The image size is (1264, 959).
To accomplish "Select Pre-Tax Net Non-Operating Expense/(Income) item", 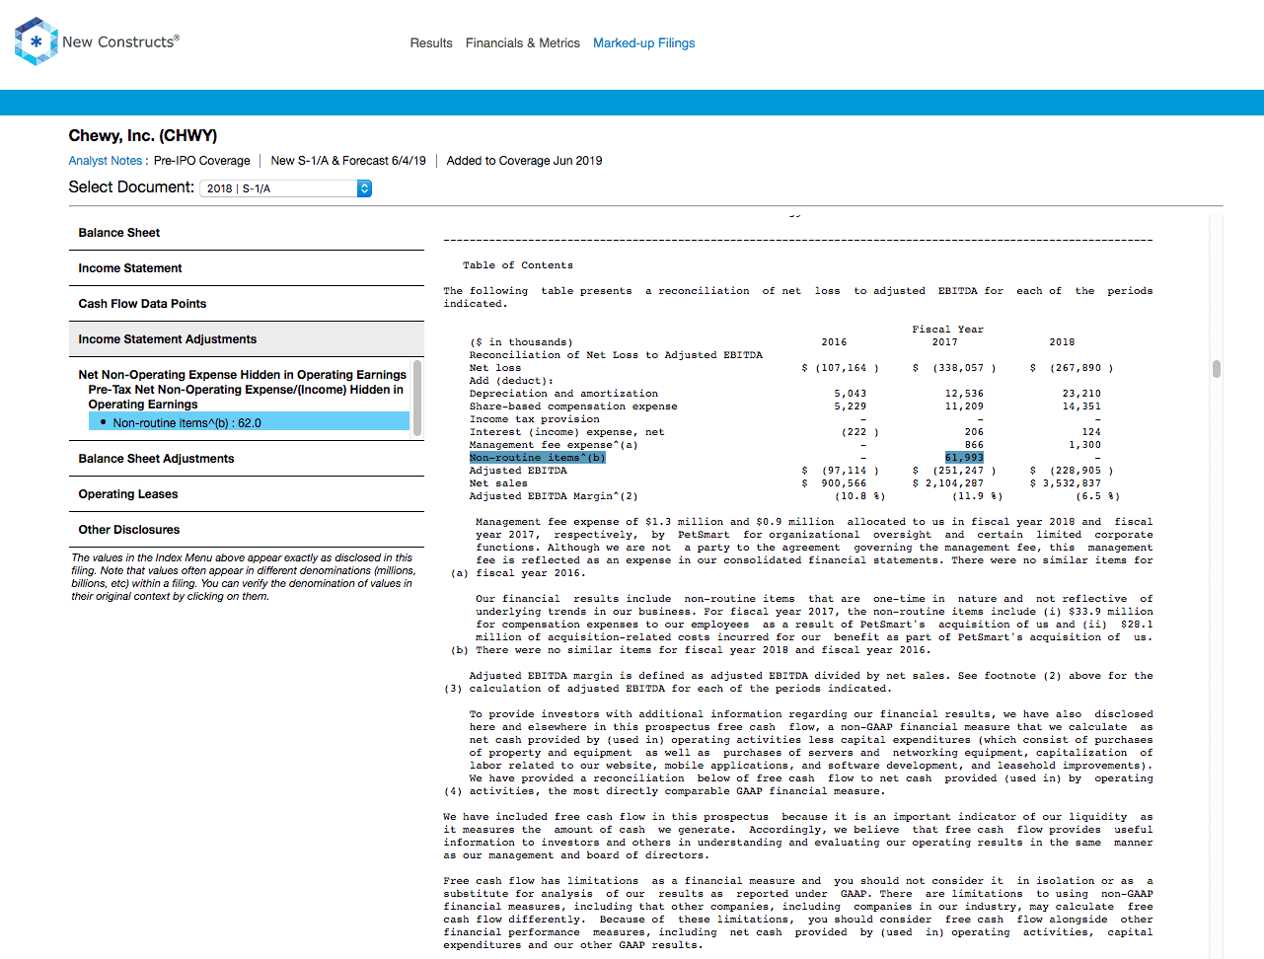I will coord(246,397).
